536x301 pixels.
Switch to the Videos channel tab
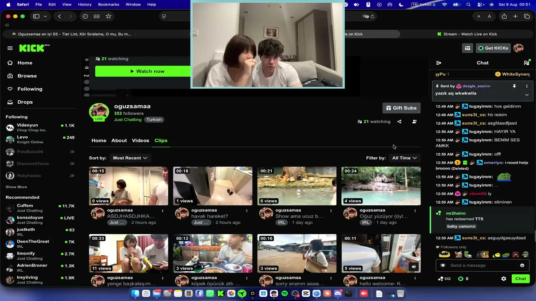click(140, 140)
